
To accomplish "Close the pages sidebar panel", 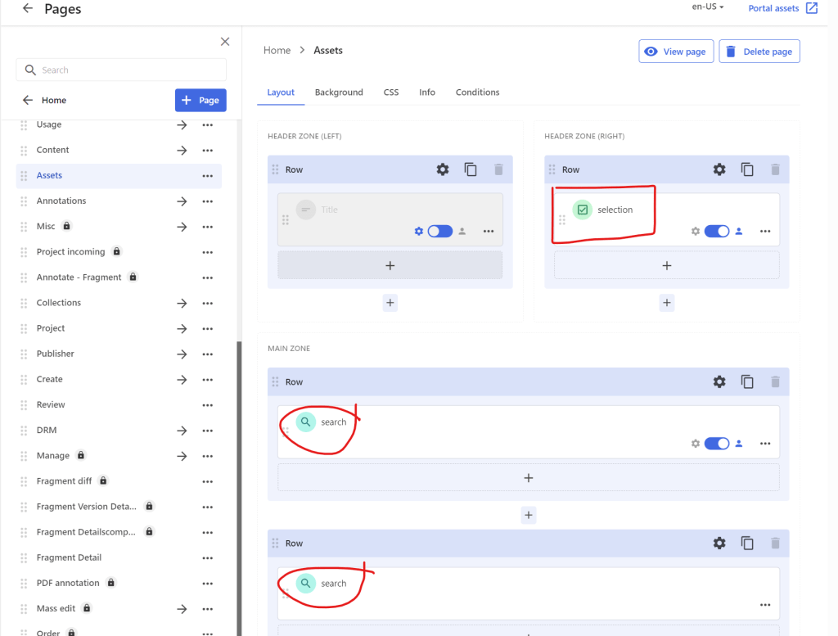I will [x=225, y=42].
